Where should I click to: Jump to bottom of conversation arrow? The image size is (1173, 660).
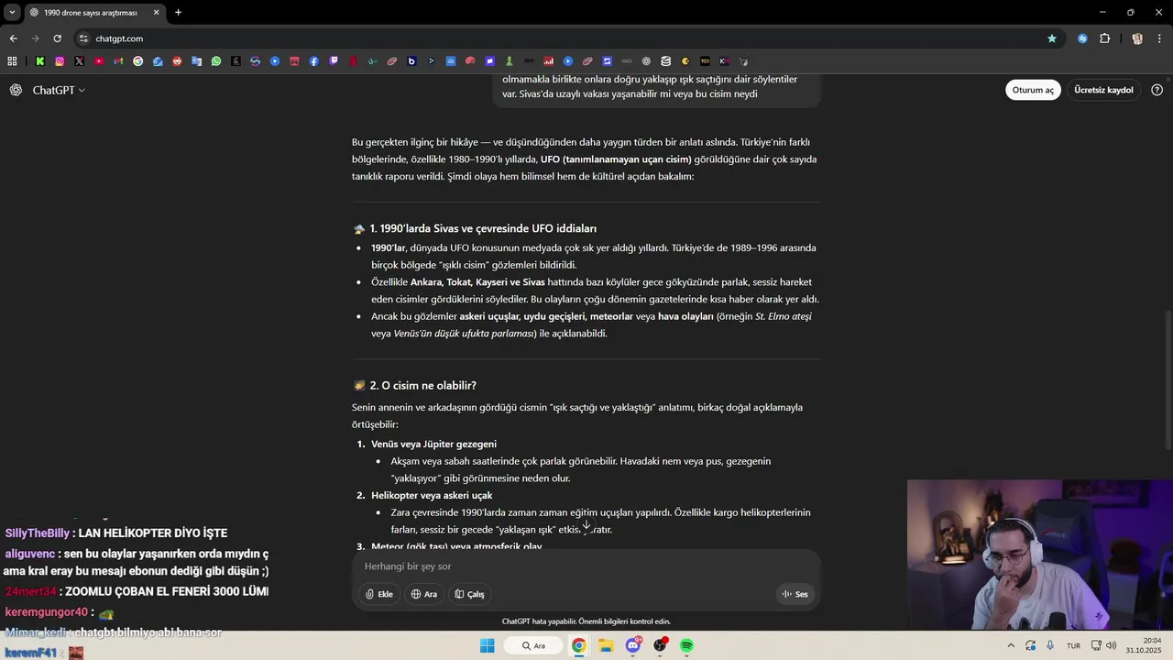[x=586, y=525]
